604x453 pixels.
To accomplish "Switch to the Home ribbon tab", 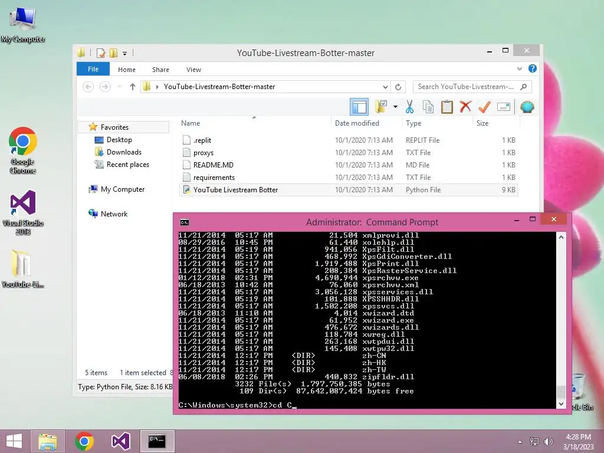I will click(127, 70).
